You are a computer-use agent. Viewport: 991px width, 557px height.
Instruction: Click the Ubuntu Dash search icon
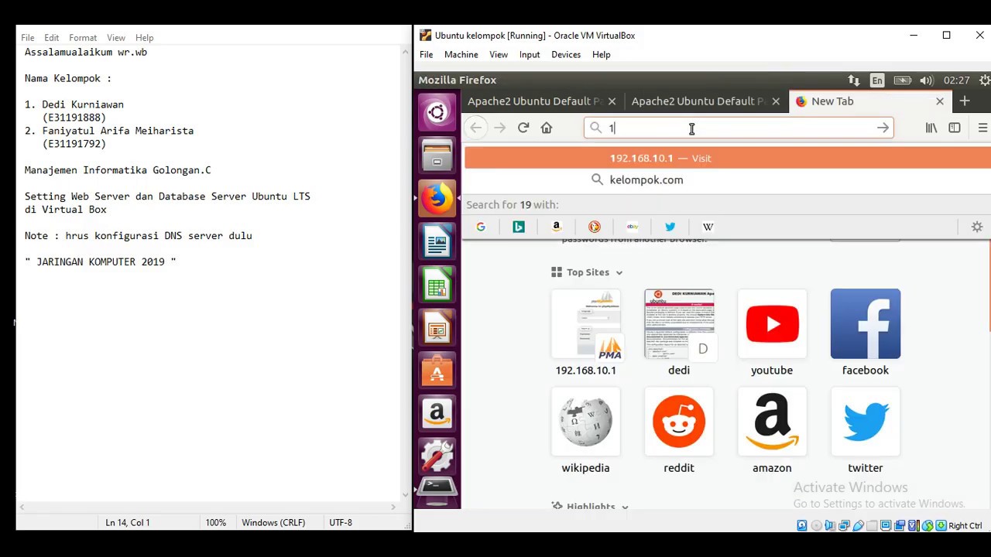(437, 113)
